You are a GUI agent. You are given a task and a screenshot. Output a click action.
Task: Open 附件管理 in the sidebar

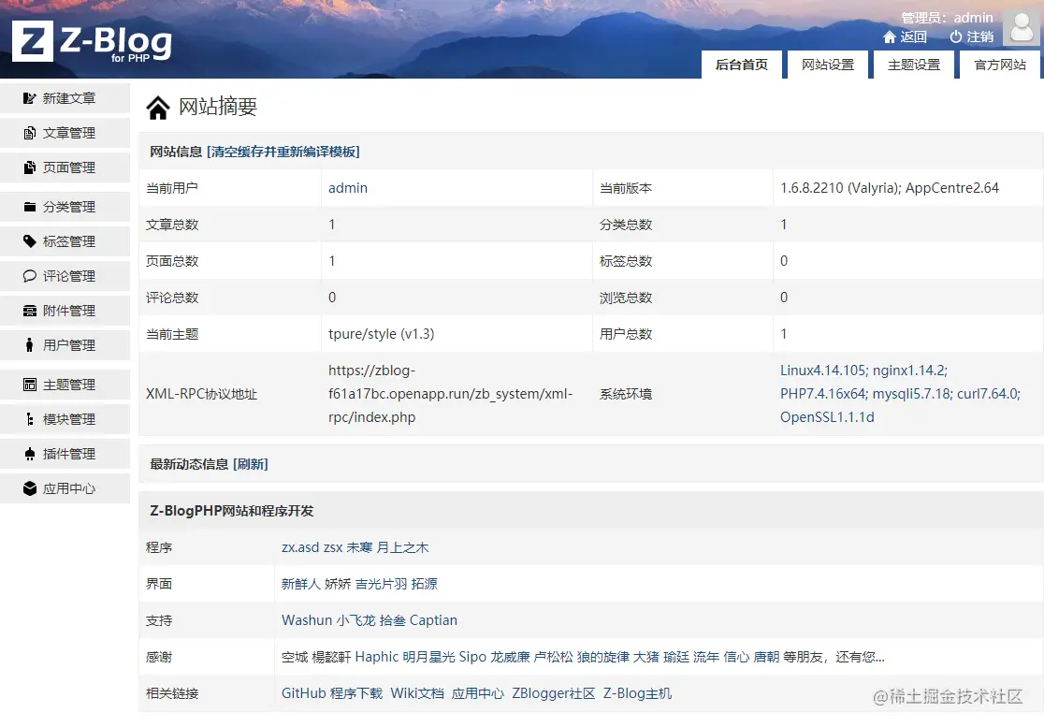[x=65, y=311]
